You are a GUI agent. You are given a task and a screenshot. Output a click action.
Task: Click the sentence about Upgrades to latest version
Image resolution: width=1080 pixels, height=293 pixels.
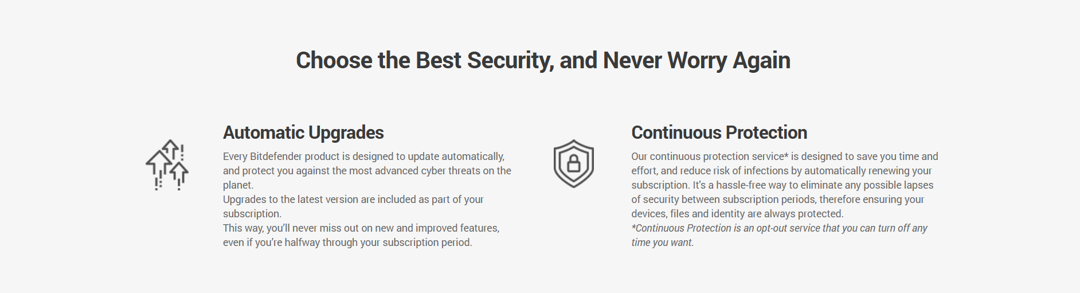pos(353,206)
